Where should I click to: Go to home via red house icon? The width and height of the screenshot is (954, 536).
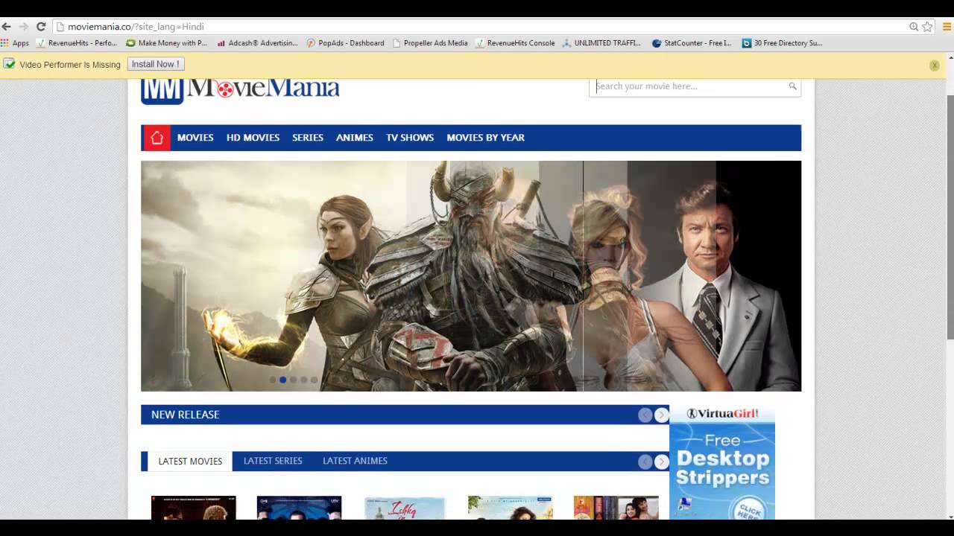pos(157,138)
